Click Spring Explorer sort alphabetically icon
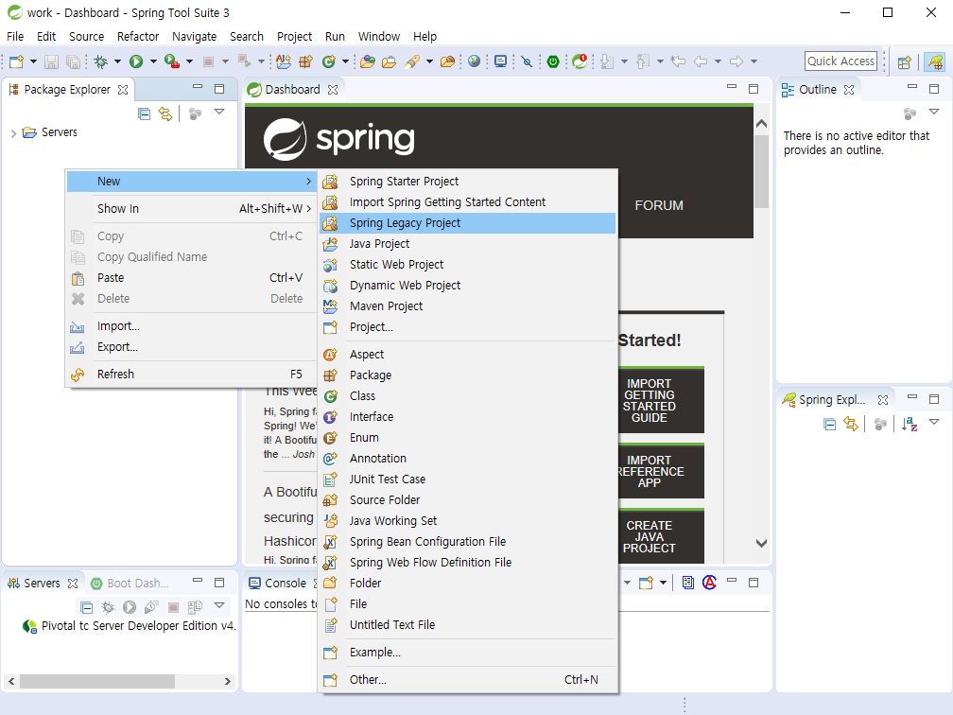Viewport: 953px width, 715px height. [x=910, y=424]
